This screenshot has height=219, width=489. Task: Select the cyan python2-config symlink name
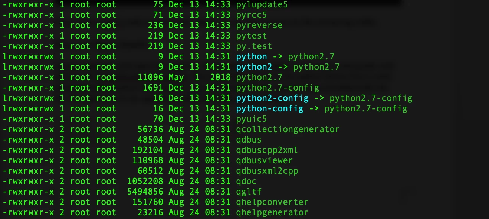click(x=272, y=98)
